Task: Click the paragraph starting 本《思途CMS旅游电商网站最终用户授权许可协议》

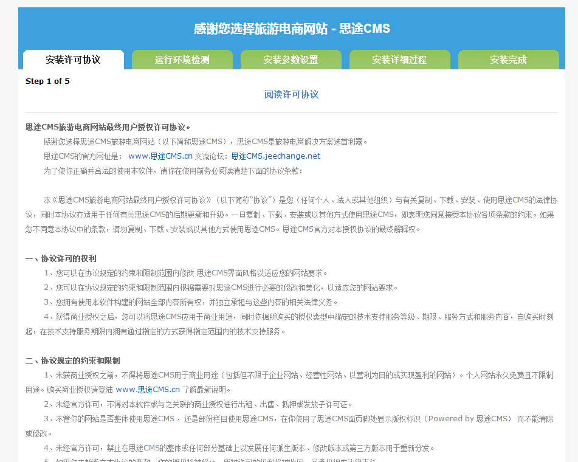Action: click(291, 215)
